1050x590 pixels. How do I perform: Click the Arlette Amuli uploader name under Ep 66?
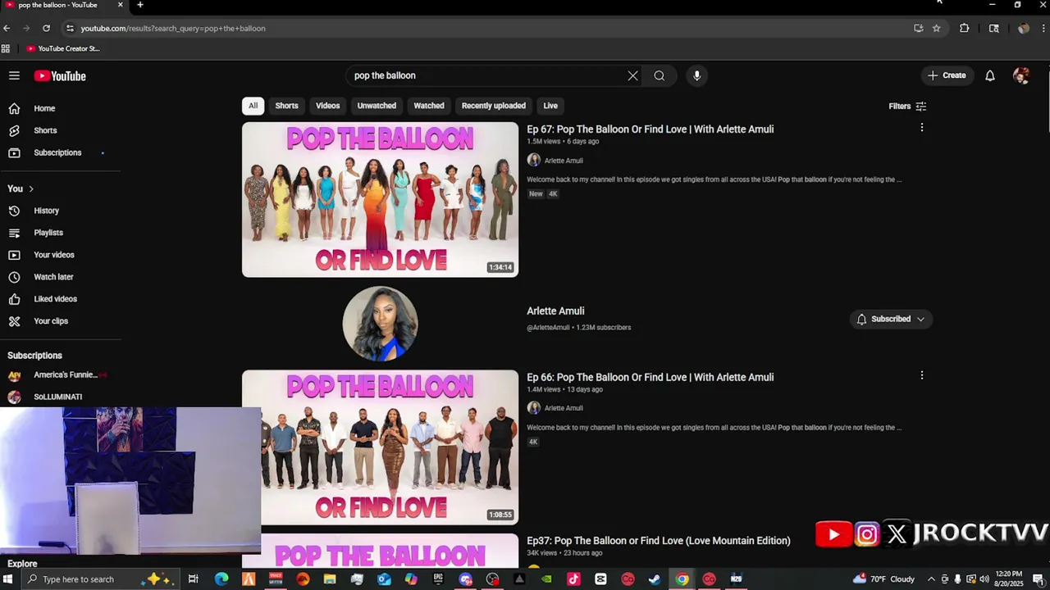[564, 408]
